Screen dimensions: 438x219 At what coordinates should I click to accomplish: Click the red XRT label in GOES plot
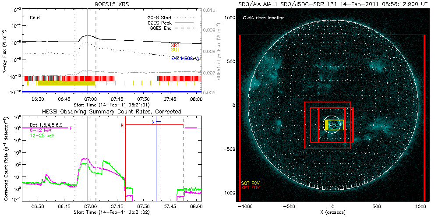[175, 45]
